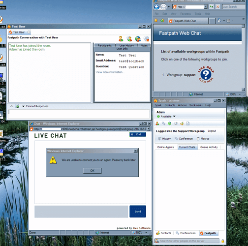This screenshot has height=246, width=248.
Task: Expand the Canned Responses dropdown
Action: [x=35, y=106]
